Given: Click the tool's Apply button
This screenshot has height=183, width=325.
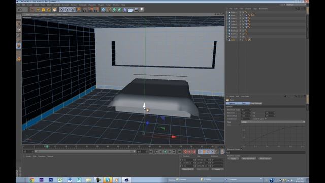Looking at the screenshot, I should point(233,158).
